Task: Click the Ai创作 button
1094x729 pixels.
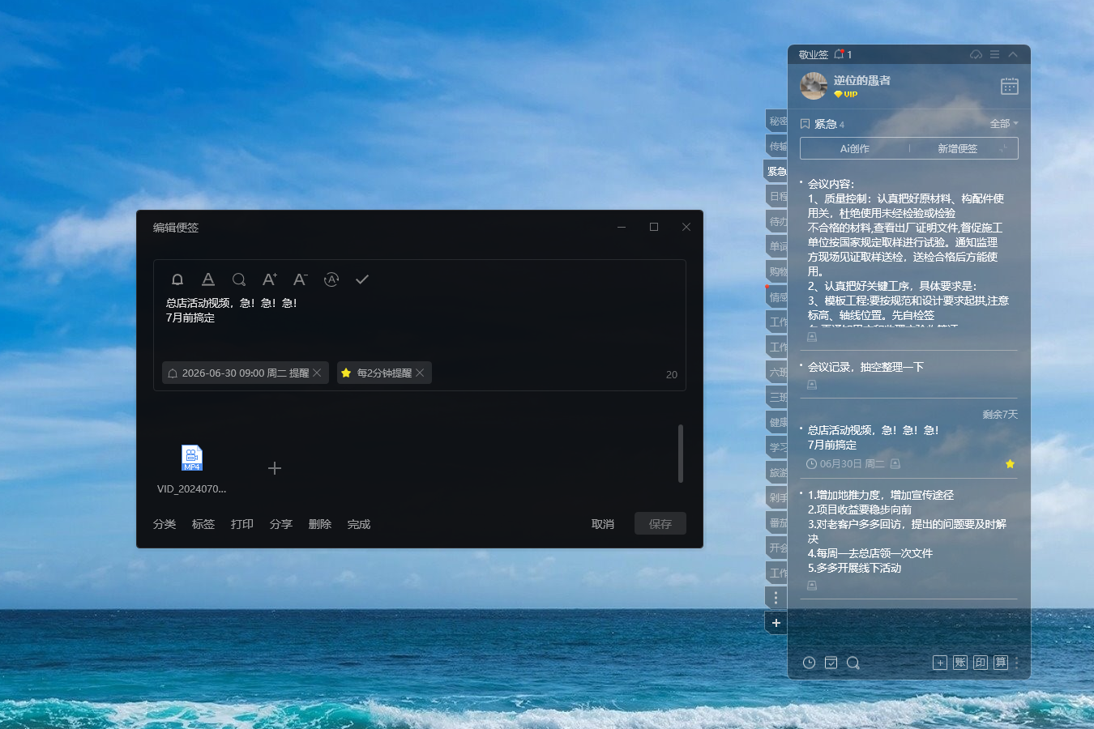Action: coord(854,148)
